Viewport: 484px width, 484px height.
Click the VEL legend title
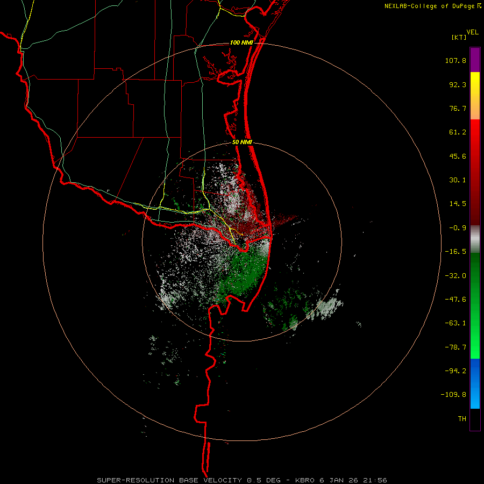click(x=473, y=32)
